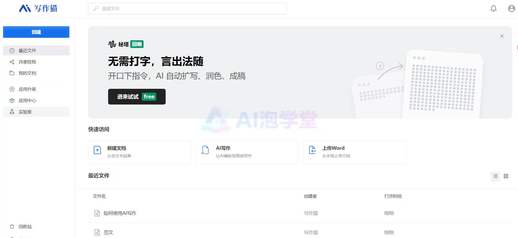Click the share icon beside 共享给我
The height and width of the screenshot is (238, 518).
12,62
